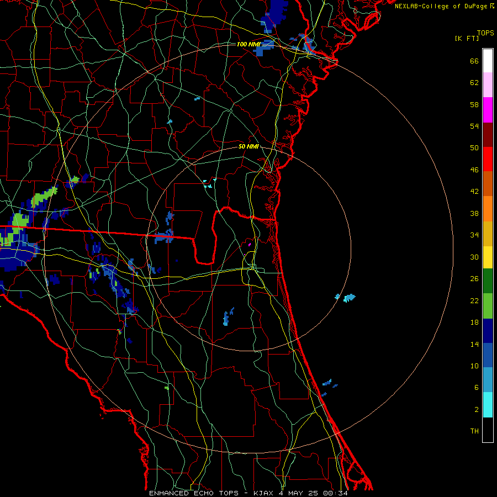Screen dimensions: 497x497
Task: Select the "6" legend value
Action: (x=477, y=388)
